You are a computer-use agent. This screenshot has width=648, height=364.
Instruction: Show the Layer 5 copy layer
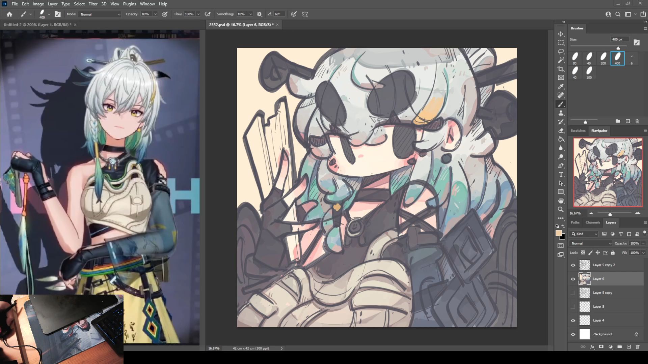[573, 293]
